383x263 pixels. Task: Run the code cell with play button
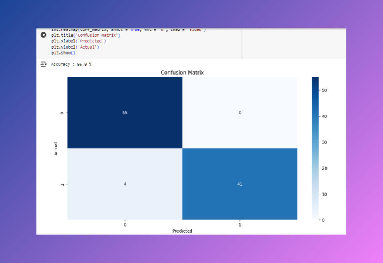pyautogui.click(x=43, y=35)
